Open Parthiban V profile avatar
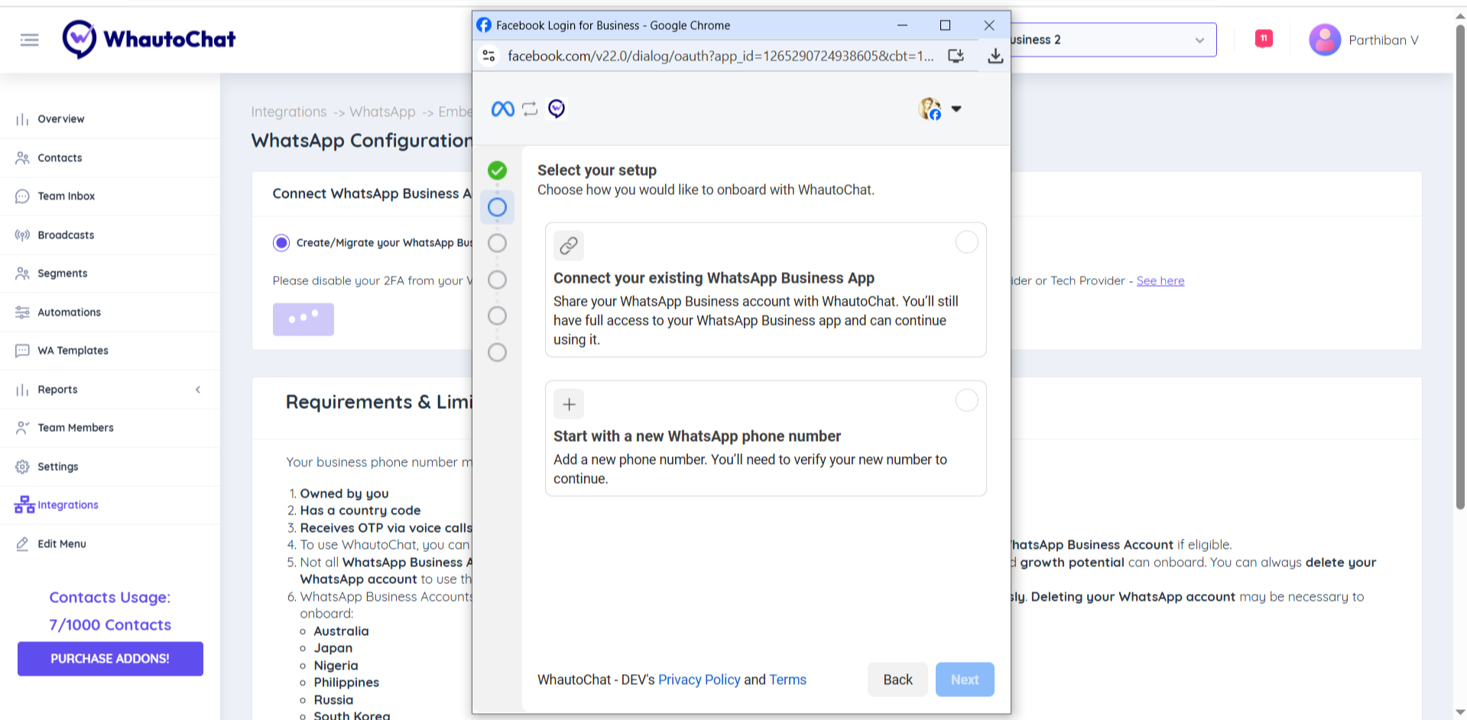 pyautogui.click(x=1325, y=40)
